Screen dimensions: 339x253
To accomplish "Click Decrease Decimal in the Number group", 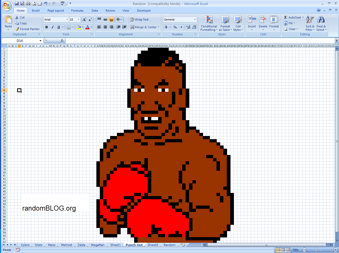I will click(194, 27).
